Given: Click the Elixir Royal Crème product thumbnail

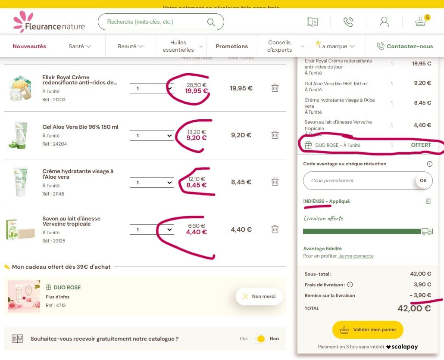Looking at the screenshot, I should [20, 88].
